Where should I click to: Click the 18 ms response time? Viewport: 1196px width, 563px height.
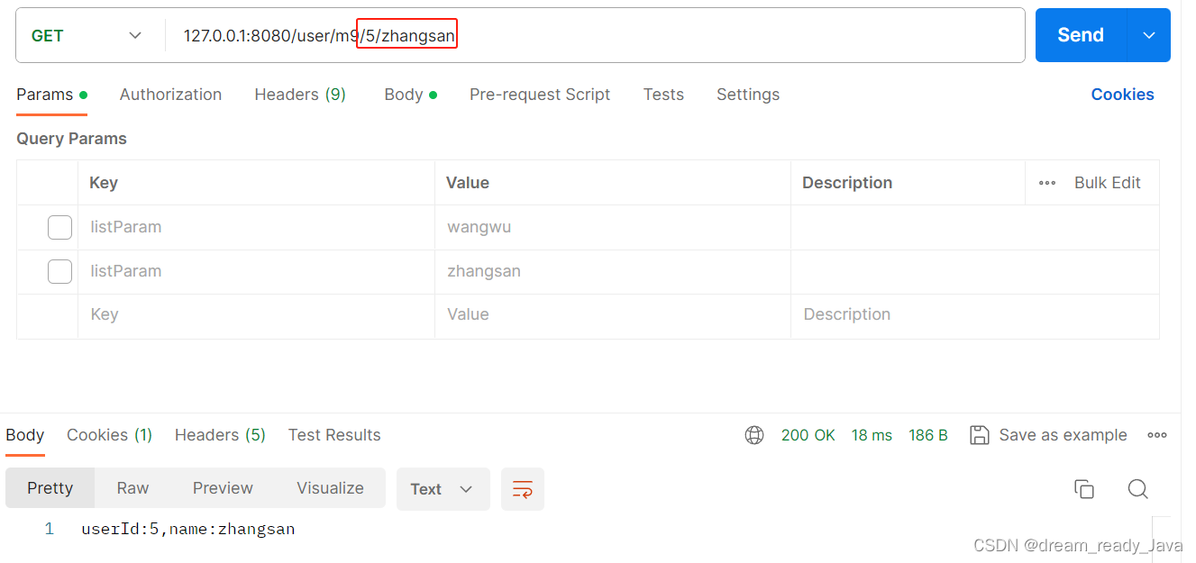(x=872, y=435)
